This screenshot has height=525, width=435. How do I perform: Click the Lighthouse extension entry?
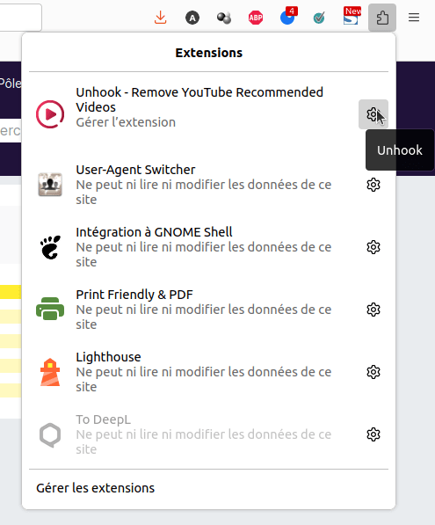(x=192, y=372)
